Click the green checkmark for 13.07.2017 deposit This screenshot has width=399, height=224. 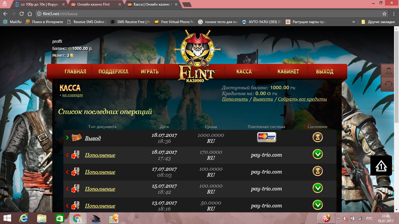(x=318, y=205)
